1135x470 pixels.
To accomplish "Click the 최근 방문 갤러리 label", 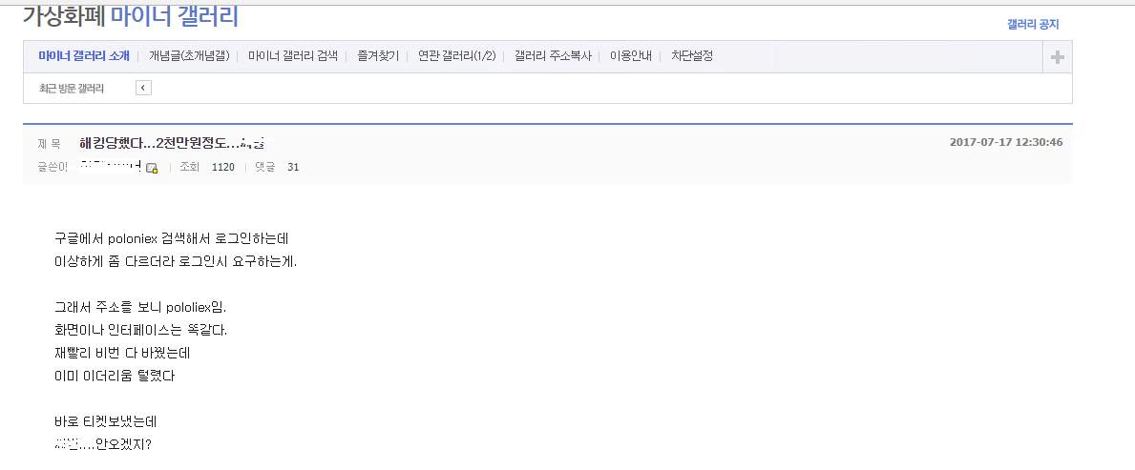I will pyautogui.click(x=72, y=89).
